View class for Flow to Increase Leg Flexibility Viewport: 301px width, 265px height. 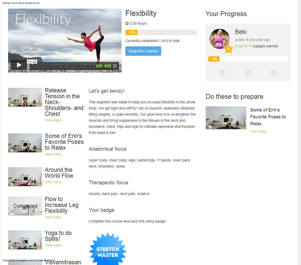(53, 217)
